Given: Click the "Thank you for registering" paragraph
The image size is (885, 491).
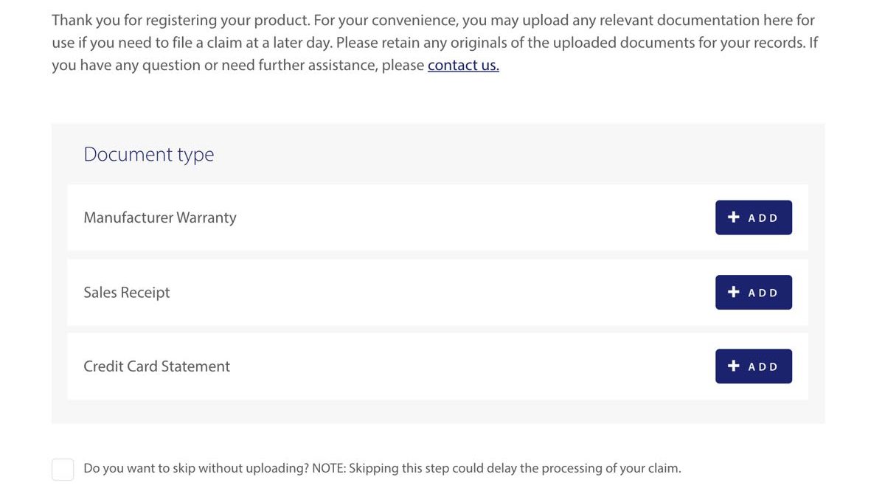Looking at the screenshot, I should (x=435, y=43).
